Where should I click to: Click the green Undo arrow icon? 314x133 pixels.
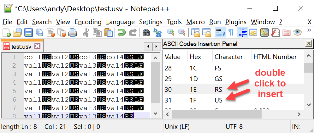click(121, 32)
